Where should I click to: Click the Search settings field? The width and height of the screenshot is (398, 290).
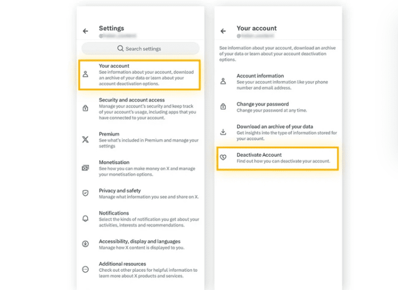click(x=140, y=49)
